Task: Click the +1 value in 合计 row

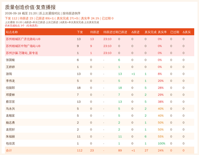Action: [133, 151]
